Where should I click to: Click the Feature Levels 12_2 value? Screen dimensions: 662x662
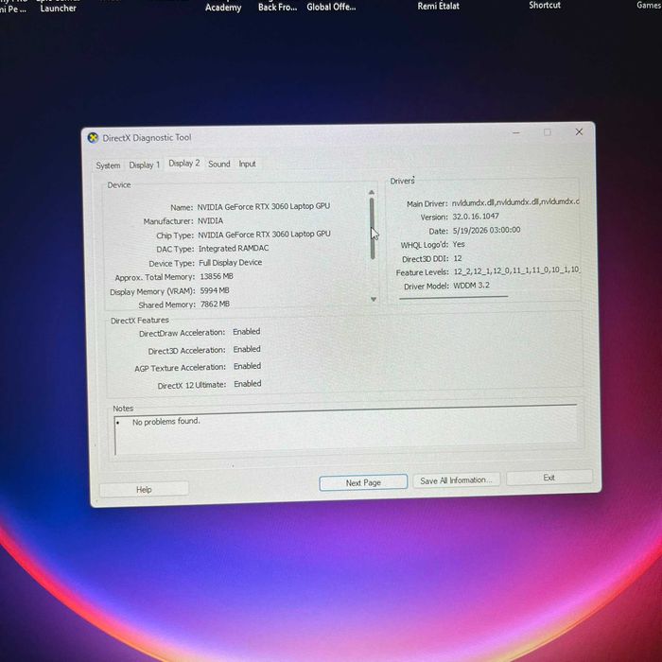click(516, 270)
